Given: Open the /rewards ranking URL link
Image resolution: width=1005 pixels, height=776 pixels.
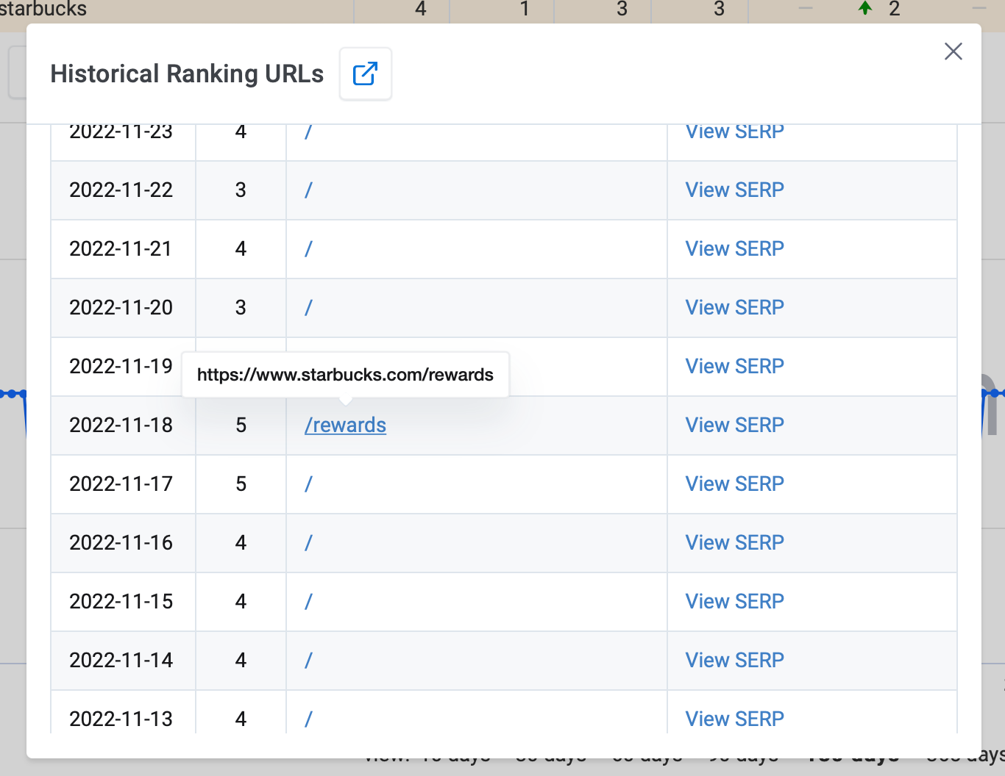Looking at the screenshot, I should point(345,425).
